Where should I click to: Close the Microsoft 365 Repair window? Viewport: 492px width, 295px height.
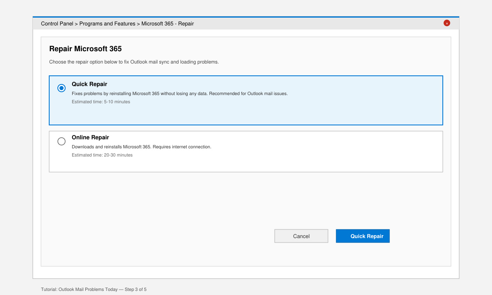pos(447,23)
